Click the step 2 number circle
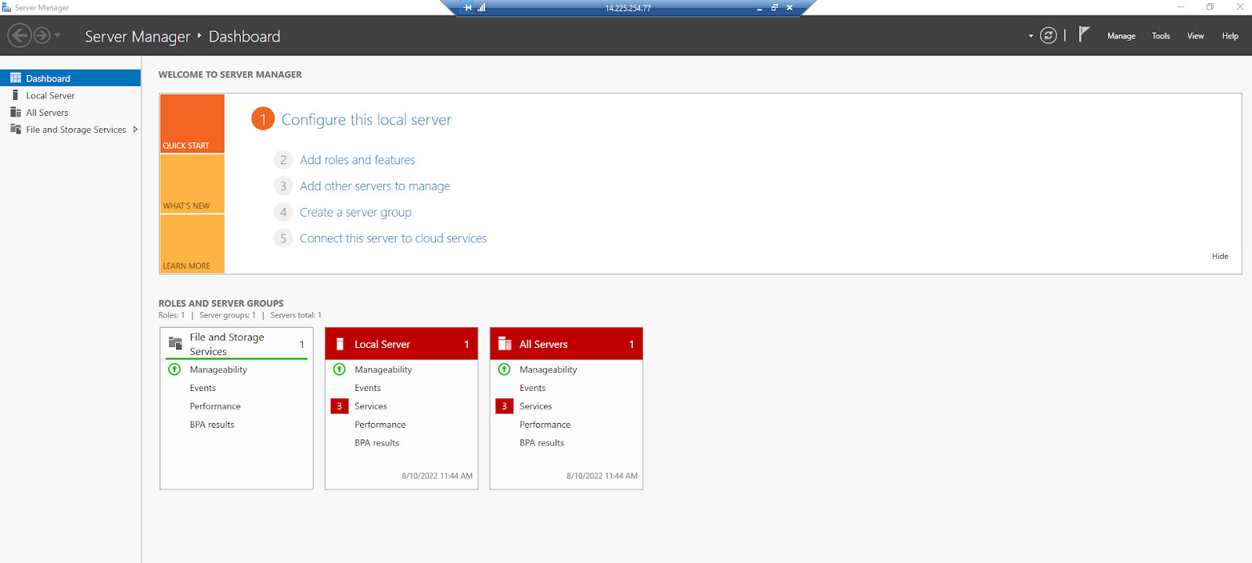Screen dimensions: 1252x563 point(283,160)
